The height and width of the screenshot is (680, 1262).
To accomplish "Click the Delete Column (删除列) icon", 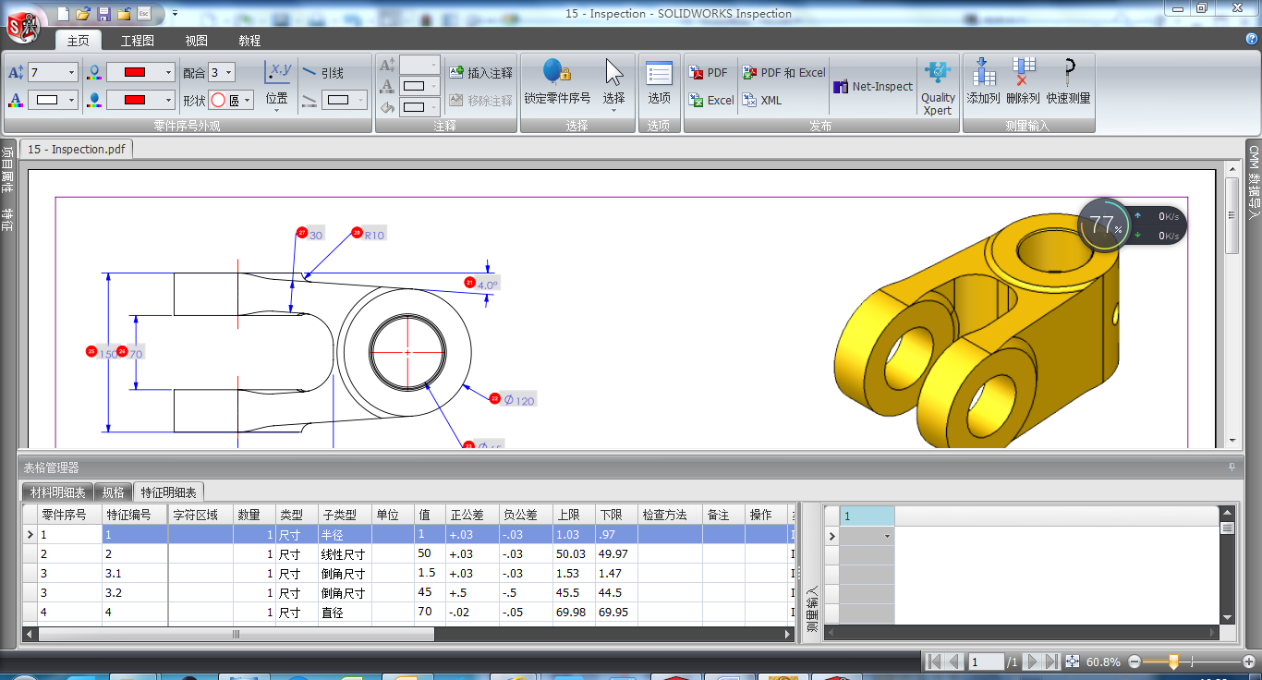I will (1023, 73).
